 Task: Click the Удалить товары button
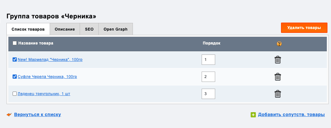(304, 28)
